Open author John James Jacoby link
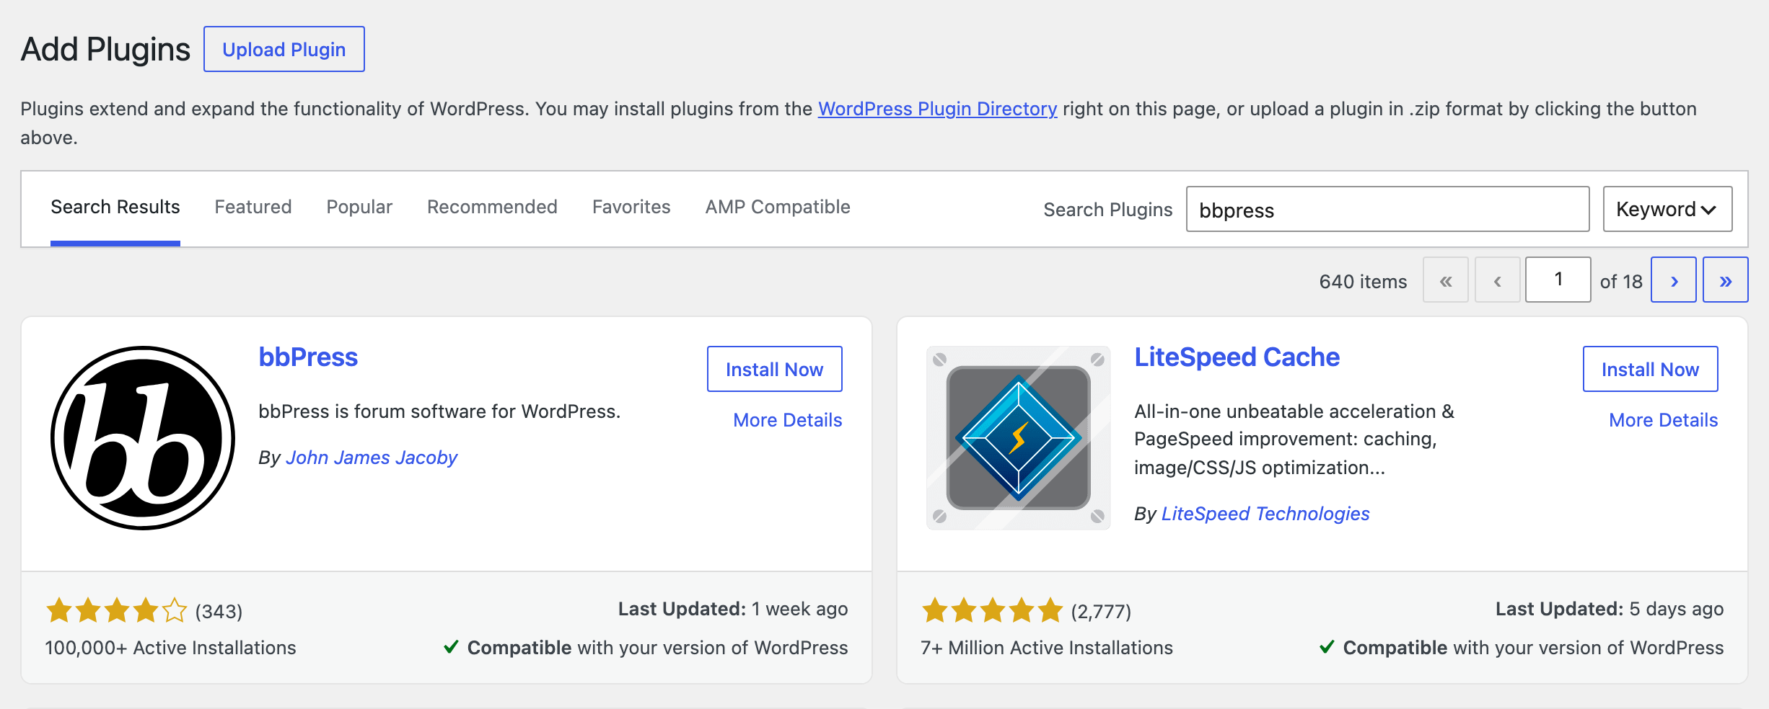Screen dimensions: 1769x709 click(x=372, y=458)
